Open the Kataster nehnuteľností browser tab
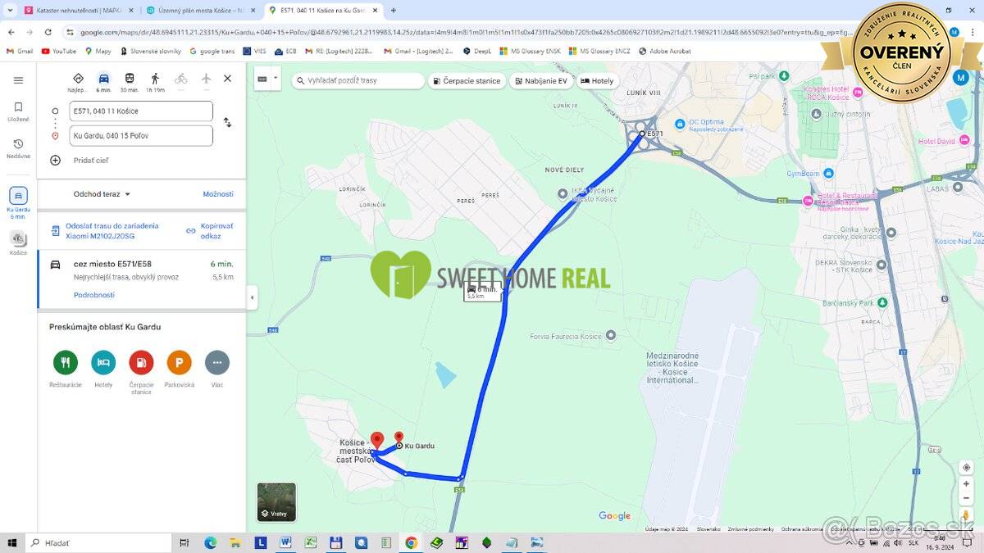Screen dimensions: 984x553 (x=74, y=11)
